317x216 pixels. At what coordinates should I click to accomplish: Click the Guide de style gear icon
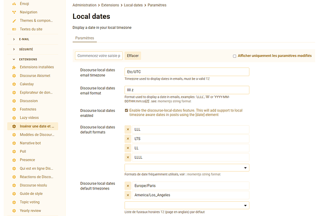coord(14,194)
